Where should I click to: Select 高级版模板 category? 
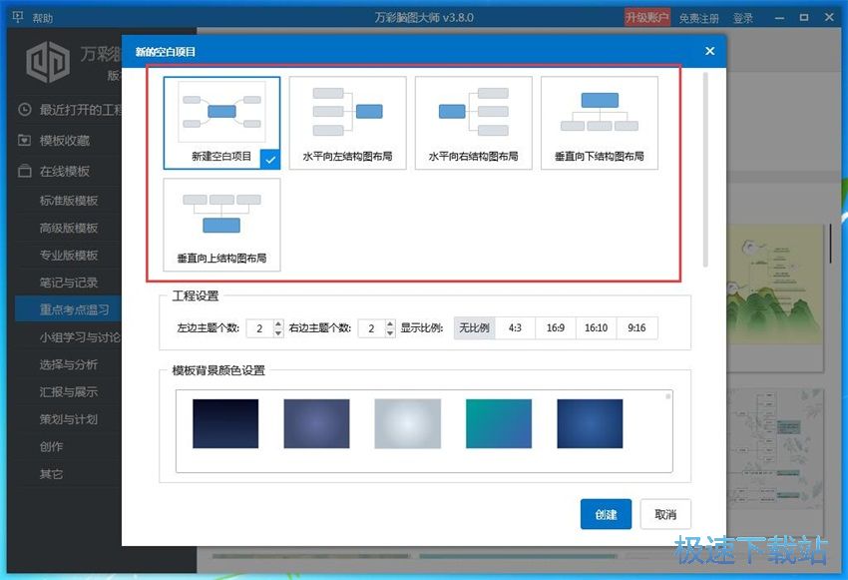tap(69, 228)
